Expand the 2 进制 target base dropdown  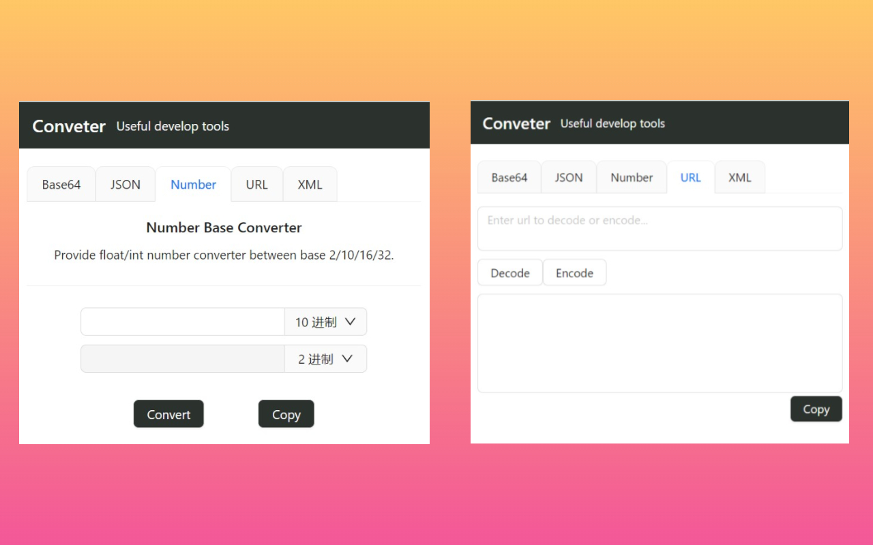pos(325,359)
